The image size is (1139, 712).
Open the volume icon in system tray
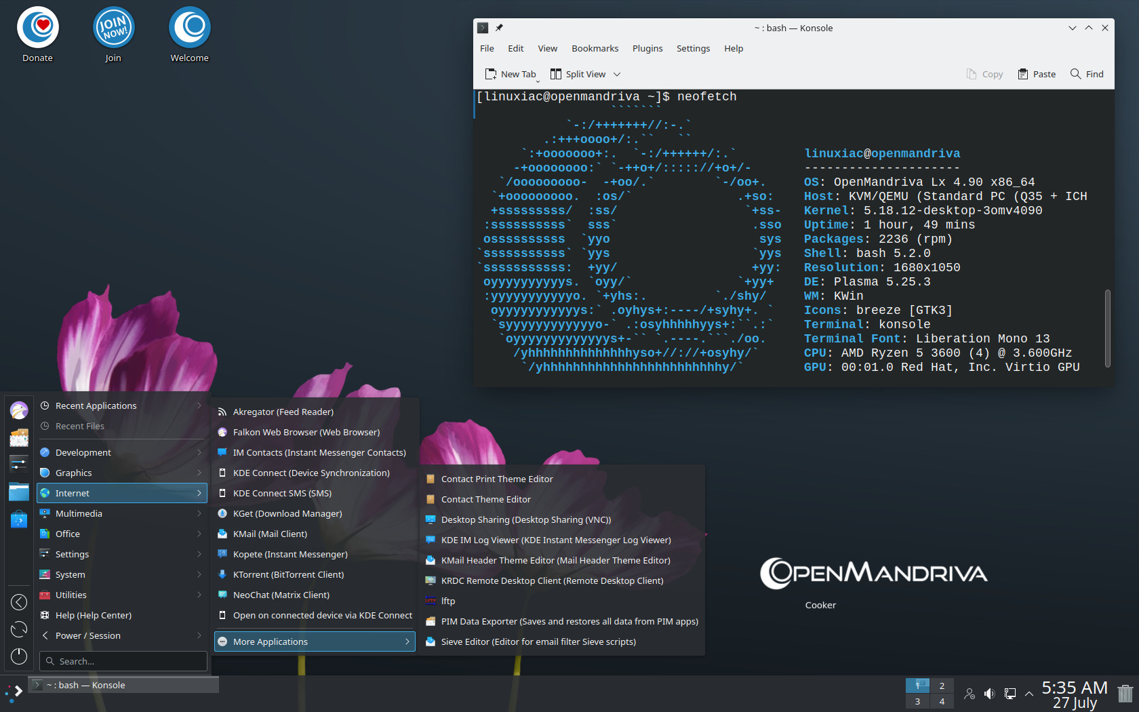point(990,694)
